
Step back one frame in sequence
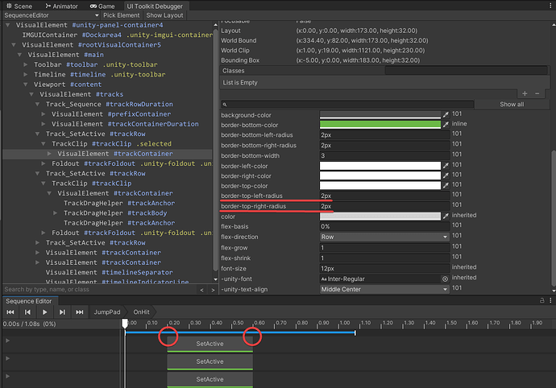27,312
